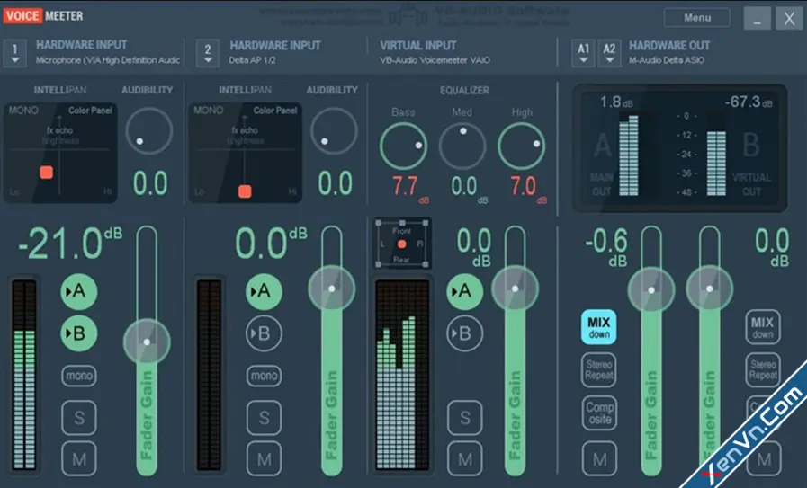Toggle MIX down on bus A

598,327
